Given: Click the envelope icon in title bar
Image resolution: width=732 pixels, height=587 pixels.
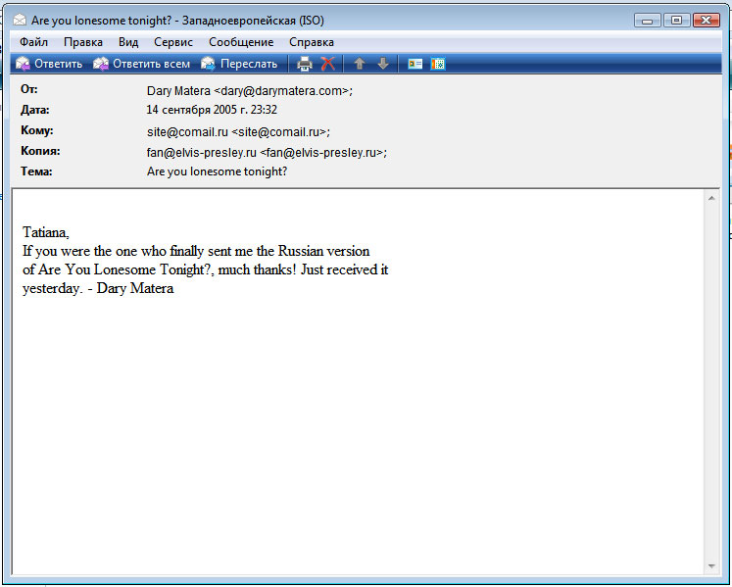Looking at the screenshot, I should coord(20,20).
